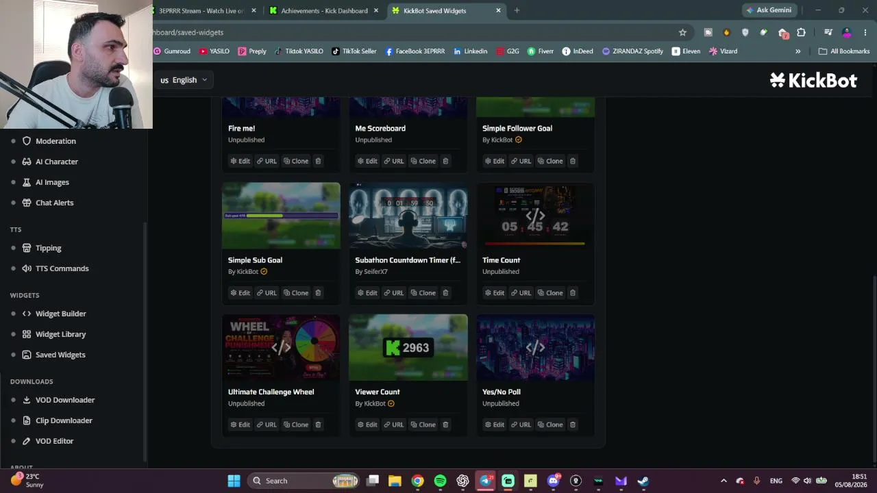Copy URL of Me Scoreboard widget
Screen dimensions: 877x493
click(x=393, y=161)
